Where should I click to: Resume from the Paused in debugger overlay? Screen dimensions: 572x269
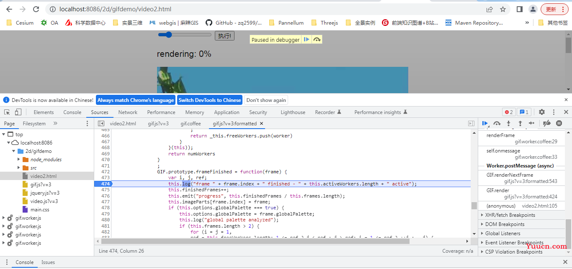(x=307, y=40)
